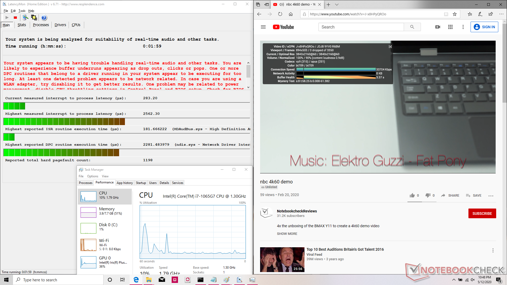Open File Explorer from taskbar
This screenshot has height=285, width=507.
(x=149, y=280)
